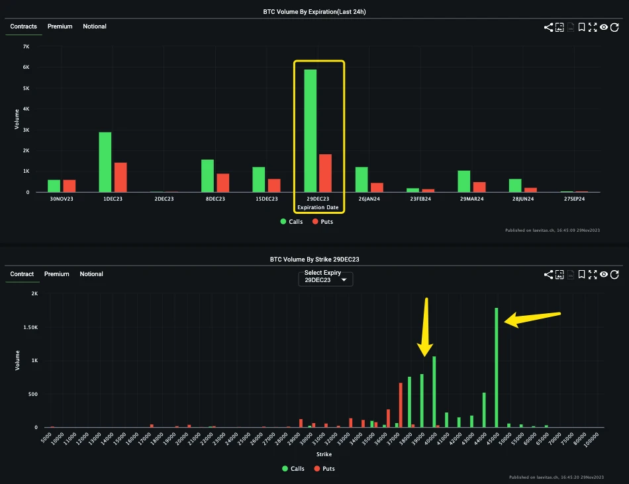Bookmark the Volume By Strike chart
The height and width of the screenshot is (484, 629).
click(x=581, y=275)
